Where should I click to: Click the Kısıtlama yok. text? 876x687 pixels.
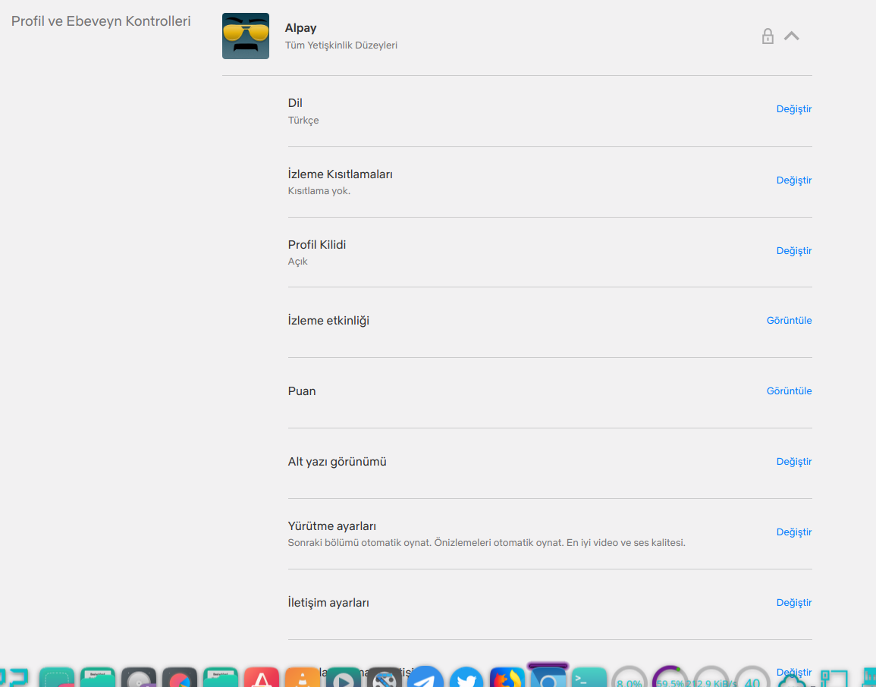[x=319, y=190]
